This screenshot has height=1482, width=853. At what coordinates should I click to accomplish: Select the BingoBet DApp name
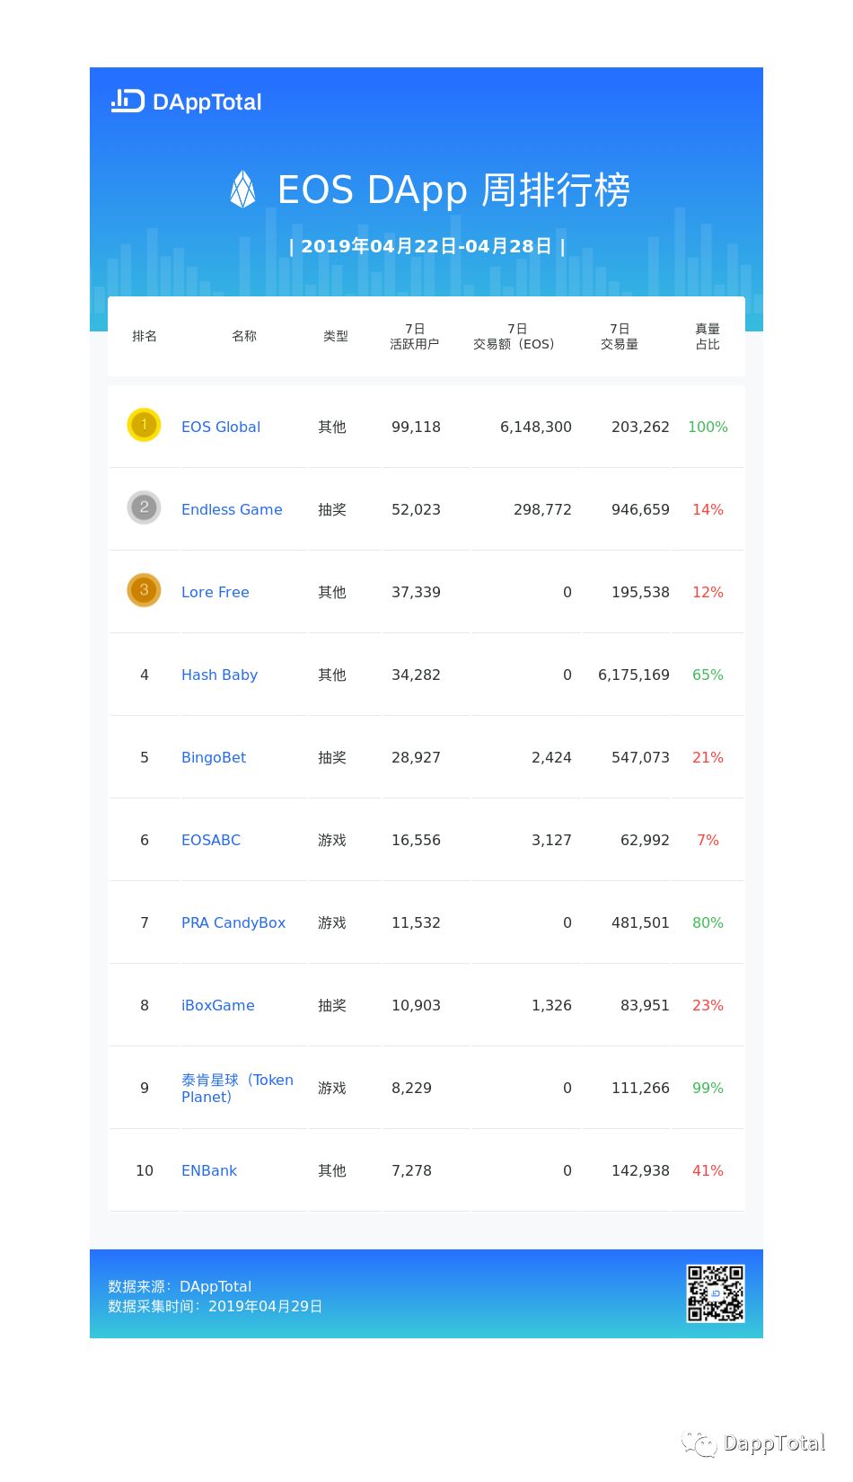214,757
